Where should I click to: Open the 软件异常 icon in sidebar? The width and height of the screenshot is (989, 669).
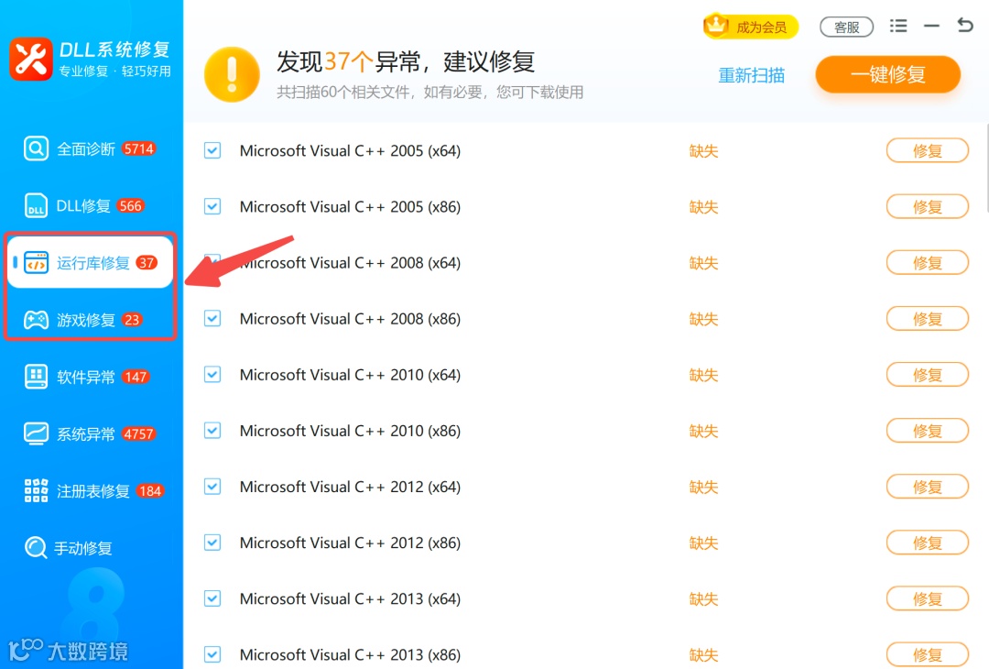[36, 377]
